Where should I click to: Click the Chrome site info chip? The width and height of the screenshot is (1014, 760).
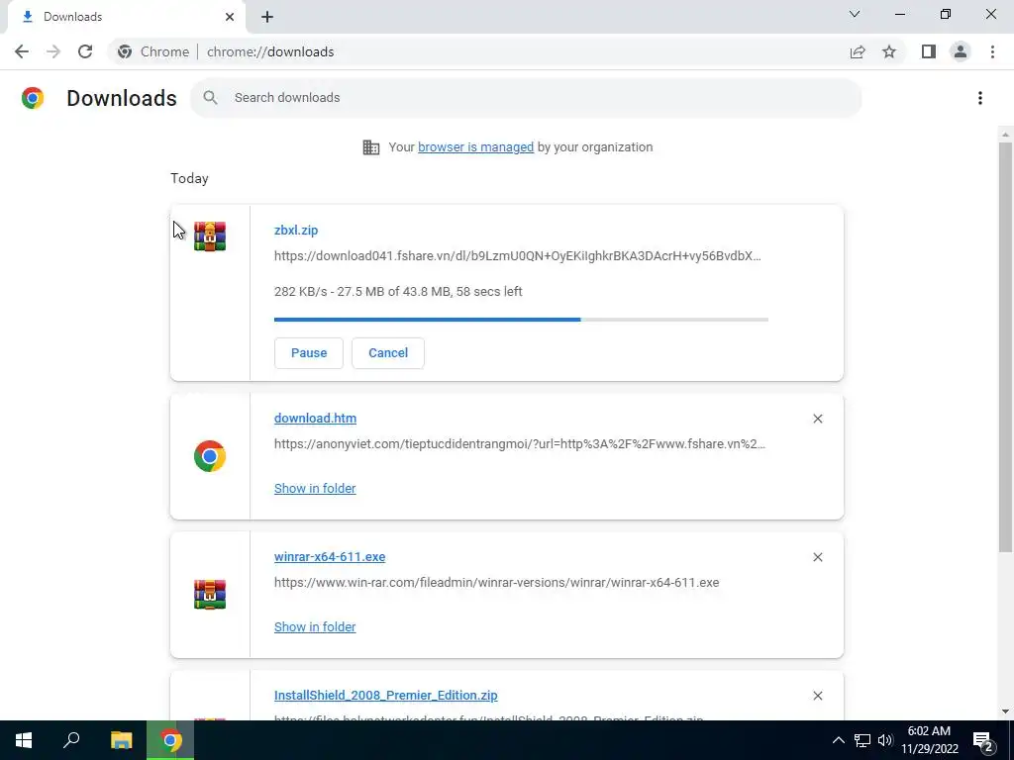[153, 51]
